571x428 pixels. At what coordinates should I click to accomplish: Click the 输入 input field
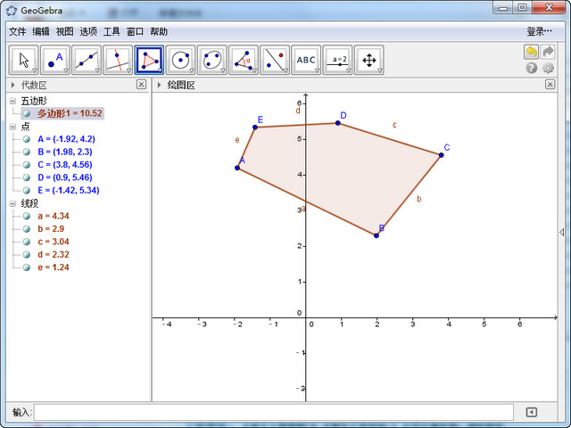tap(273, 412)
